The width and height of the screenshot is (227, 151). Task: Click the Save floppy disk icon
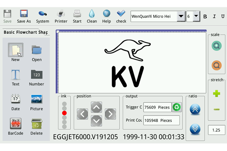click(x=7, y=14)
